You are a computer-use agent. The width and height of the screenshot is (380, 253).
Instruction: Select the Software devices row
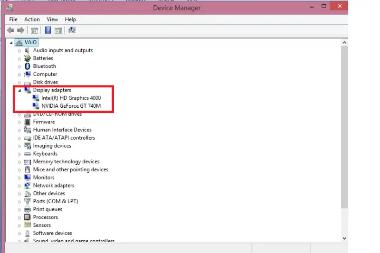pos(53,233)
